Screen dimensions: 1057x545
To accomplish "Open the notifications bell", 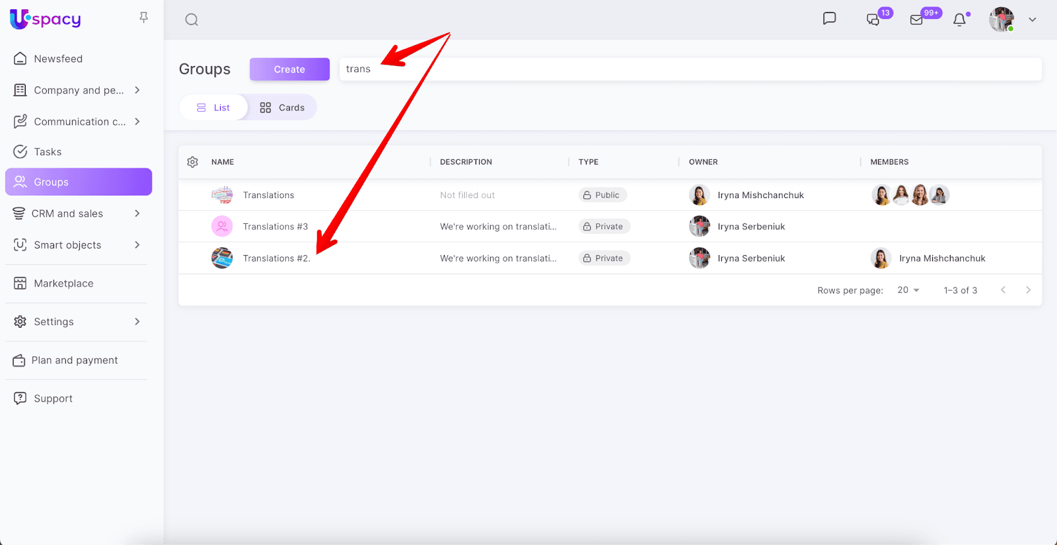I will [x=959, y=20].
